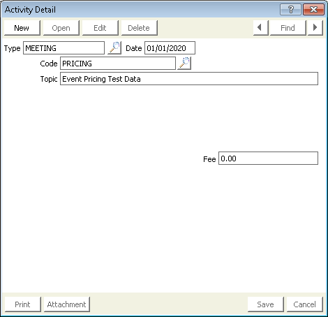Open the lookup icon beside the Code field
328x317 pixels.
(x=184, y=63)
